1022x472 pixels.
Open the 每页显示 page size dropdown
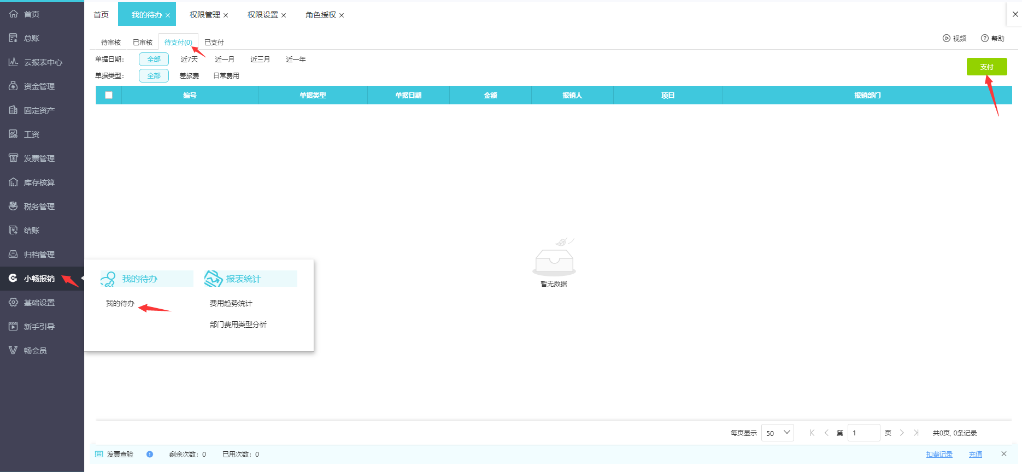[x=777, y=433]
